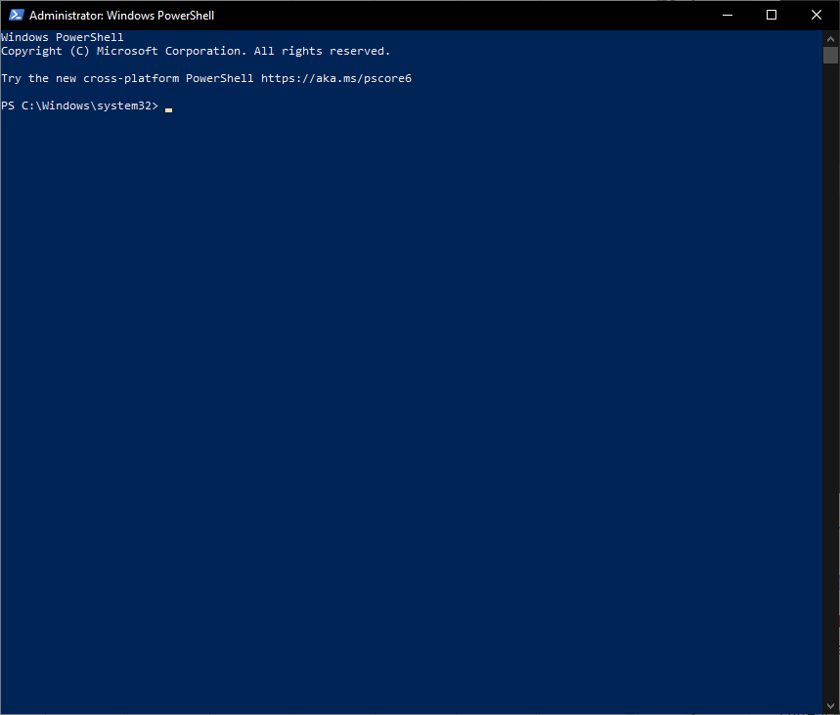Click the down chevron at scrollbar bottom
This screenshot has width=840, height=715.
(830, 705)
